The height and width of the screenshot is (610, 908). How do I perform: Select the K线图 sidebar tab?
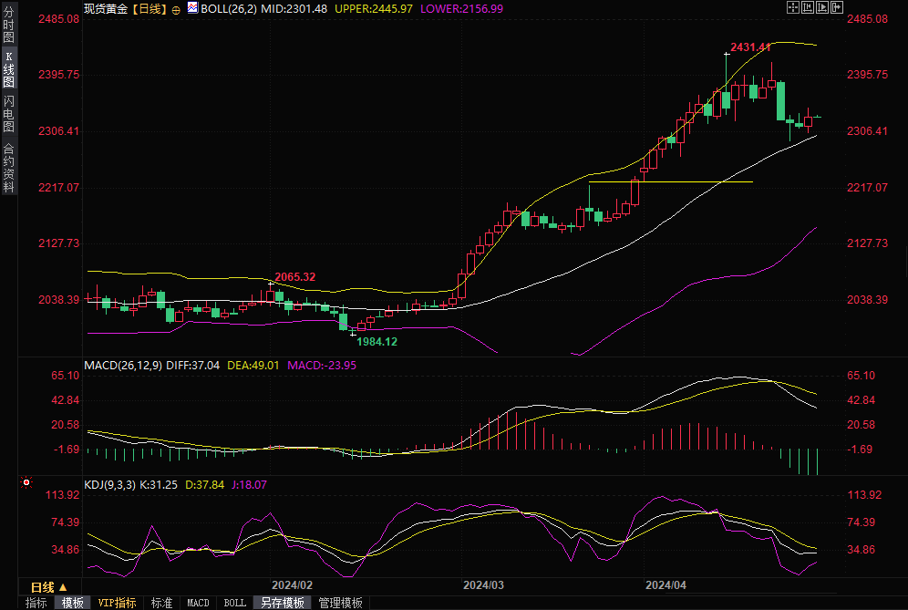pos(8,69)
